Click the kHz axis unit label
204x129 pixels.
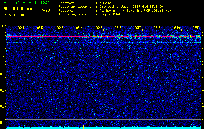3,26
